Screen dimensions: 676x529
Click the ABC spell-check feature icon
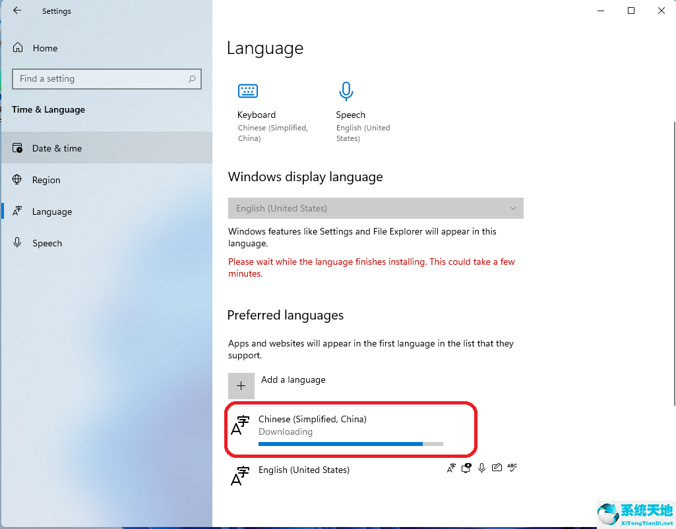pyautogui.click(x=512, y=467)
